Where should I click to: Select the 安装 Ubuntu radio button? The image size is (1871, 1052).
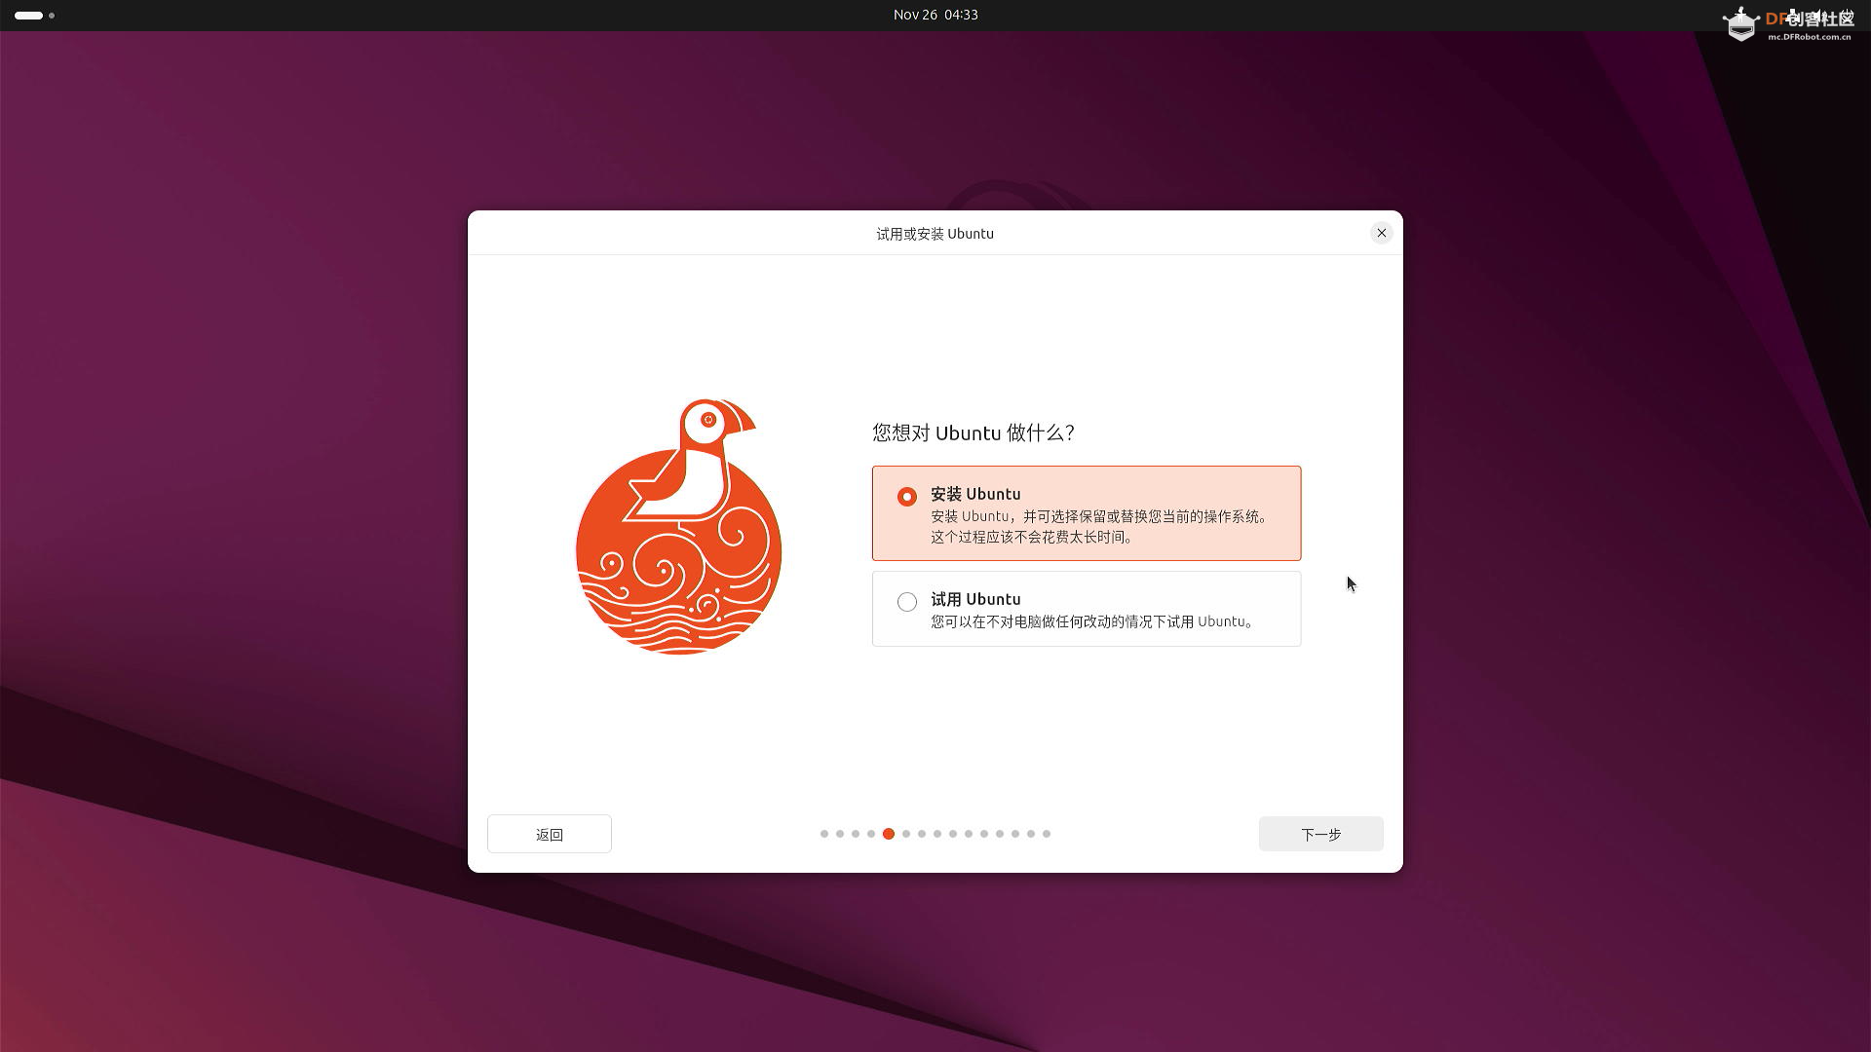(907, 497)
